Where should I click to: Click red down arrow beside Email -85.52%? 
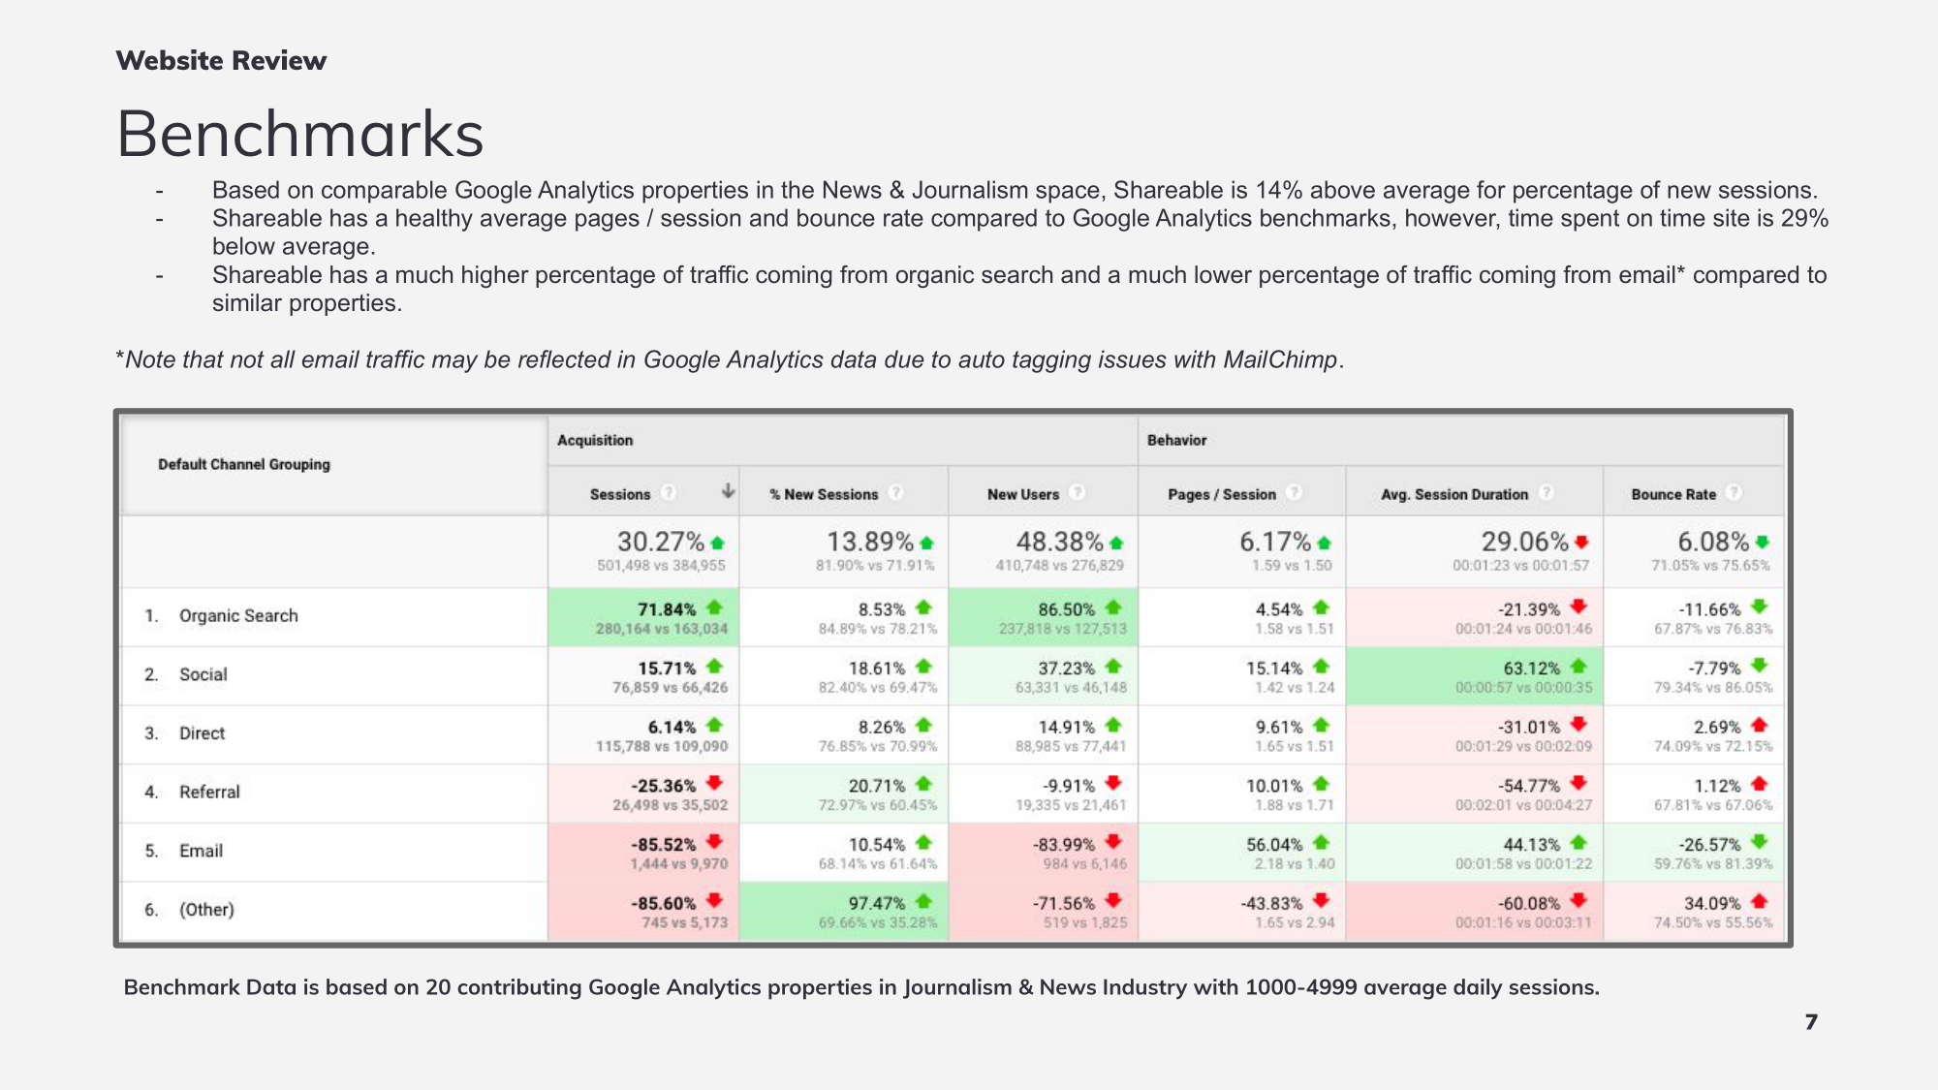pyautogui.click(x=715, y=842)
